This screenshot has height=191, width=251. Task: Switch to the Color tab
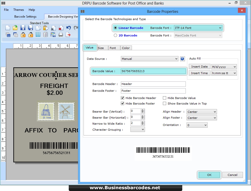click(x=126, y=48)
